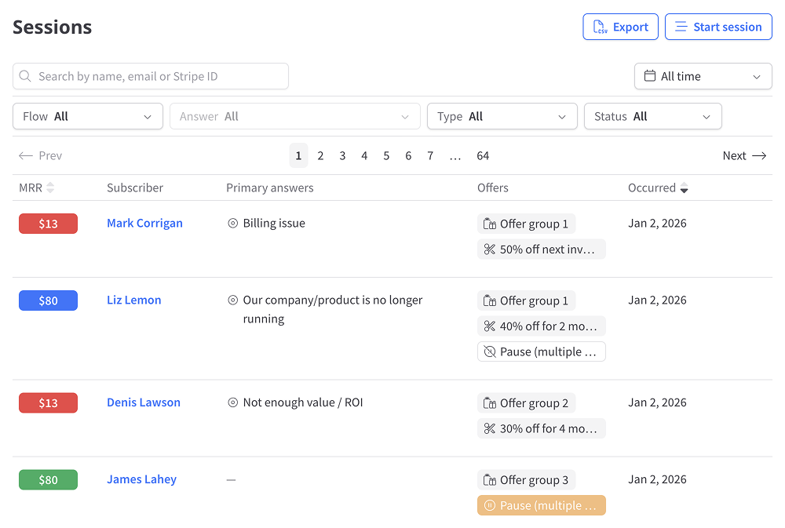This screenshot has height=528, width=785.
Task: Toggle sort on the Occurred column
Action: pos(684,188)
